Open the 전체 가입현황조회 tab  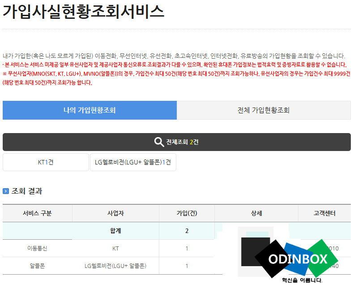264,110
